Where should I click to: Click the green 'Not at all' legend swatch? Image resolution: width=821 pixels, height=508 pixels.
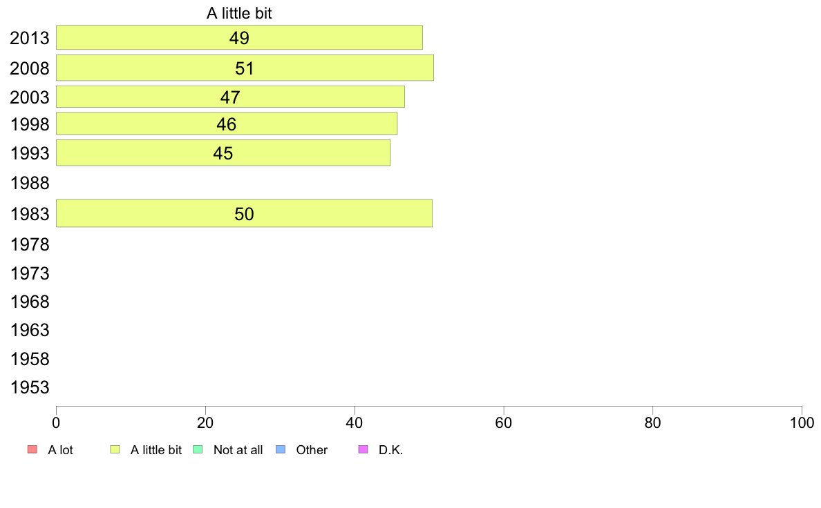(x=198, y=449)
